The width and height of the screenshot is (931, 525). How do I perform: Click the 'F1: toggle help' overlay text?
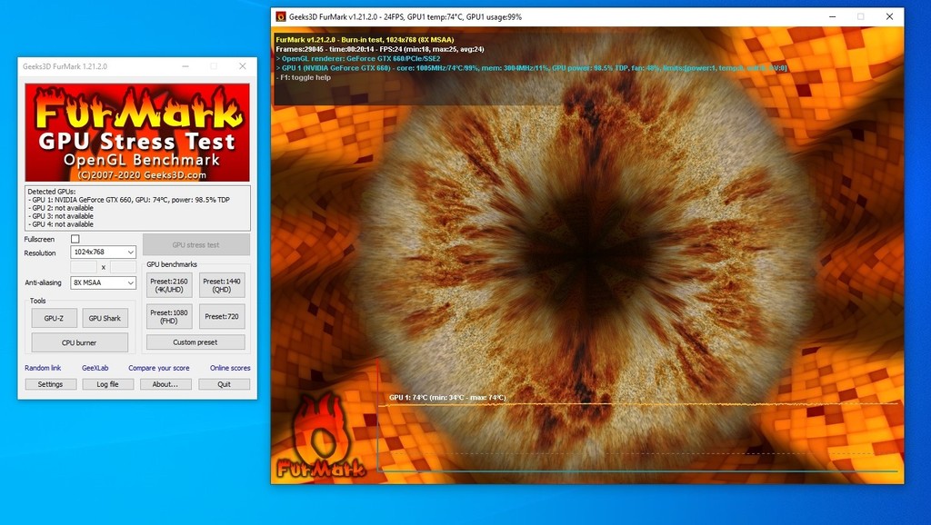pyautogui.click(x=304, y=78)
